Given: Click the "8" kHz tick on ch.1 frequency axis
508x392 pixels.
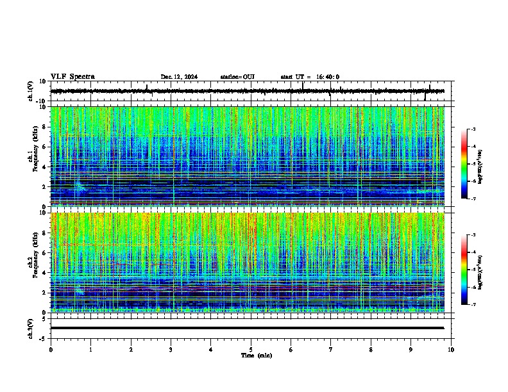Looking at the screenshot, I should (x=45, y=127).
